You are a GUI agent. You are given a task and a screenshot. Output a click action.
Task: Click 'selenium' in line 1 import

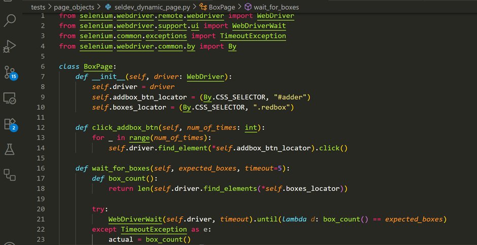(96, 16)
